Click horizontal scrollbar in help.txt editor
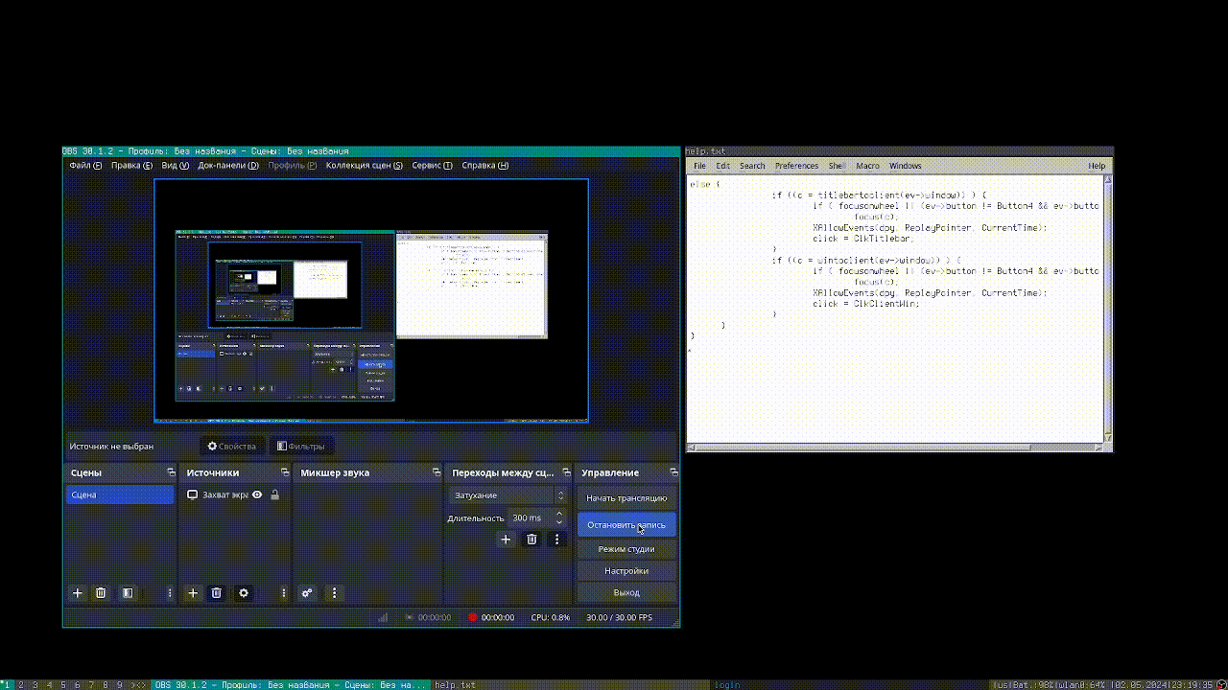The width and height of the screenshot is (1228, 690). (893, 447)
